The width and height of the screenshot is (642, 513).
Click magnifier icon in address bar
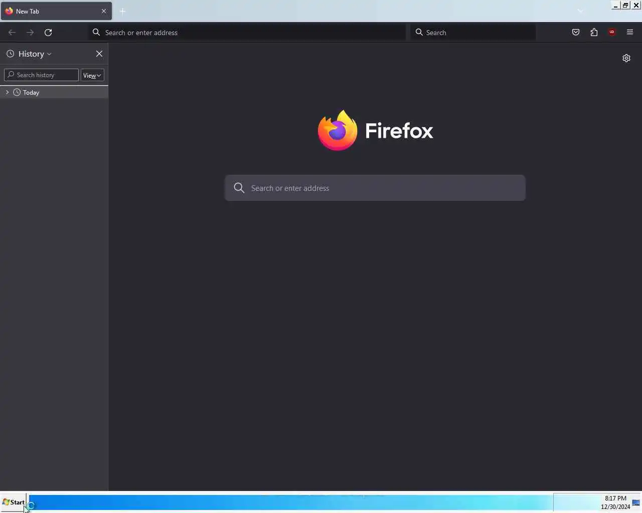96,33
